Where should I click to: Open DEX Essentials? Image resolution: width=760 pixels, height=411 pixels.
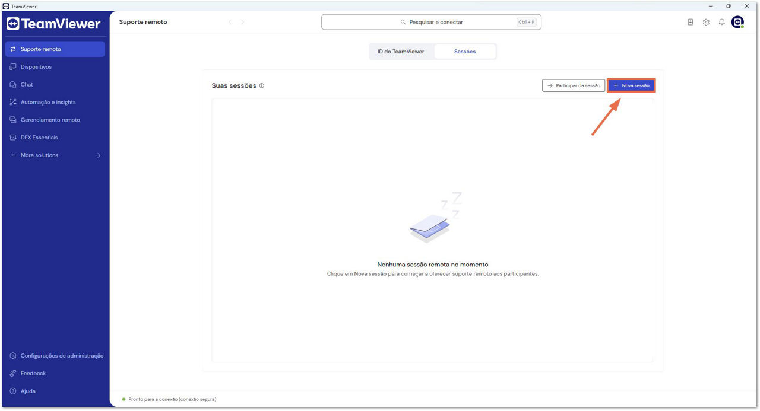click(55, 138)
